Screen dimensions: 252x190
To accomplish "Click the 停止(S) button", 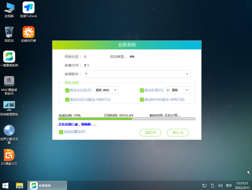I will click(x=178, y=133).
